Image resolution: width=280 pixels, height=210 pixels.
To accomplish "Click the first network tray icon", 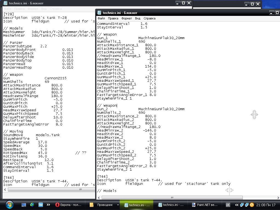I will 242,205.
